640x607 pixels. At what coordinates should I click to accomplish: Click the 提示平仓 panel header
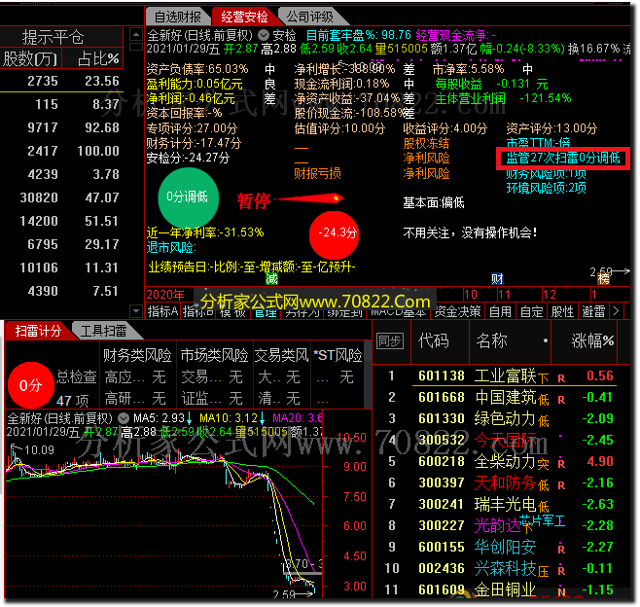(53, 38)
